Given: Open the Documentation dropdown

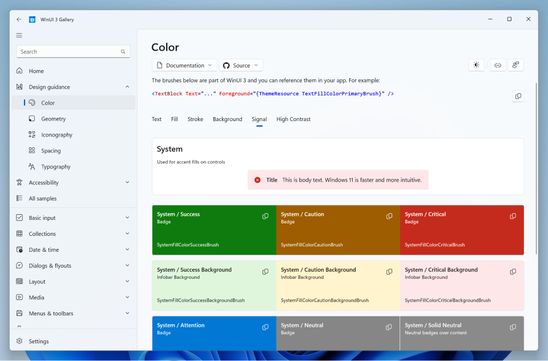Looking at the screenshot, I should coord(184,65).
